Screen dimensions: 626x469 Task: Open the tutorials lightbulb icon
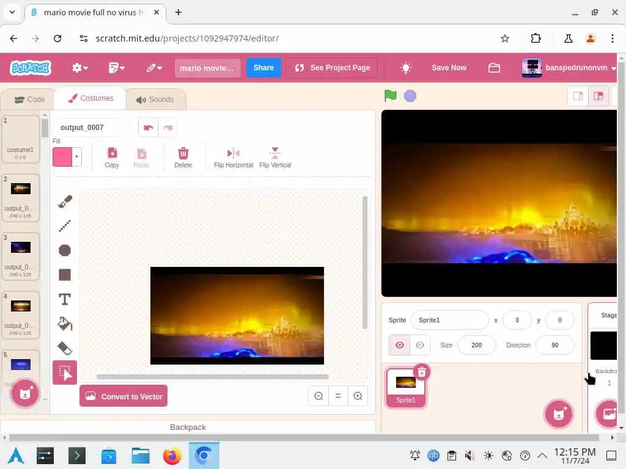(x=406, y=68)
